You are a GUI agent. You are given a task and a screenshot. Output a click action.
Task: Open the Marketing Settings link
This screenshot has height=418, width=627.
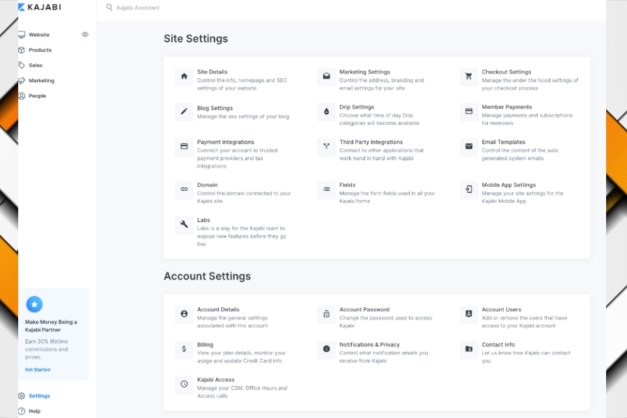364,72
